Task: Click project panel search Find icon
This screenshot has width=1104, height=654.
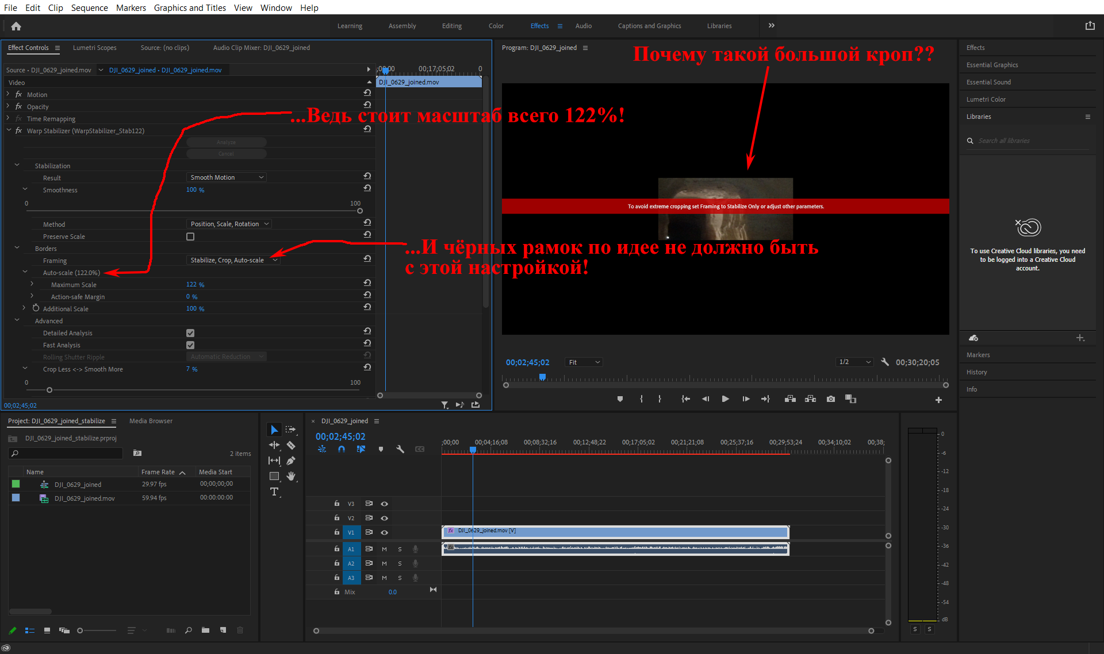Action: 189,630
